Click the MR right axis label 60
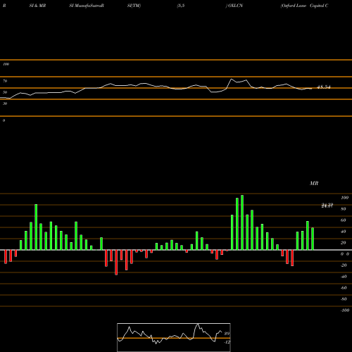The width and height of the screenshot is (352, 352). pos(344,220)
